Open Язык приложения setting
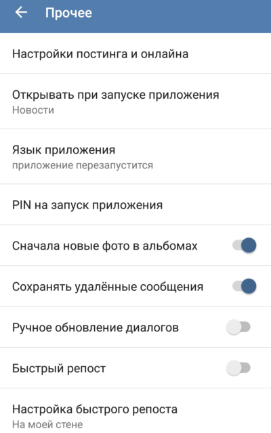 point(135,156)
